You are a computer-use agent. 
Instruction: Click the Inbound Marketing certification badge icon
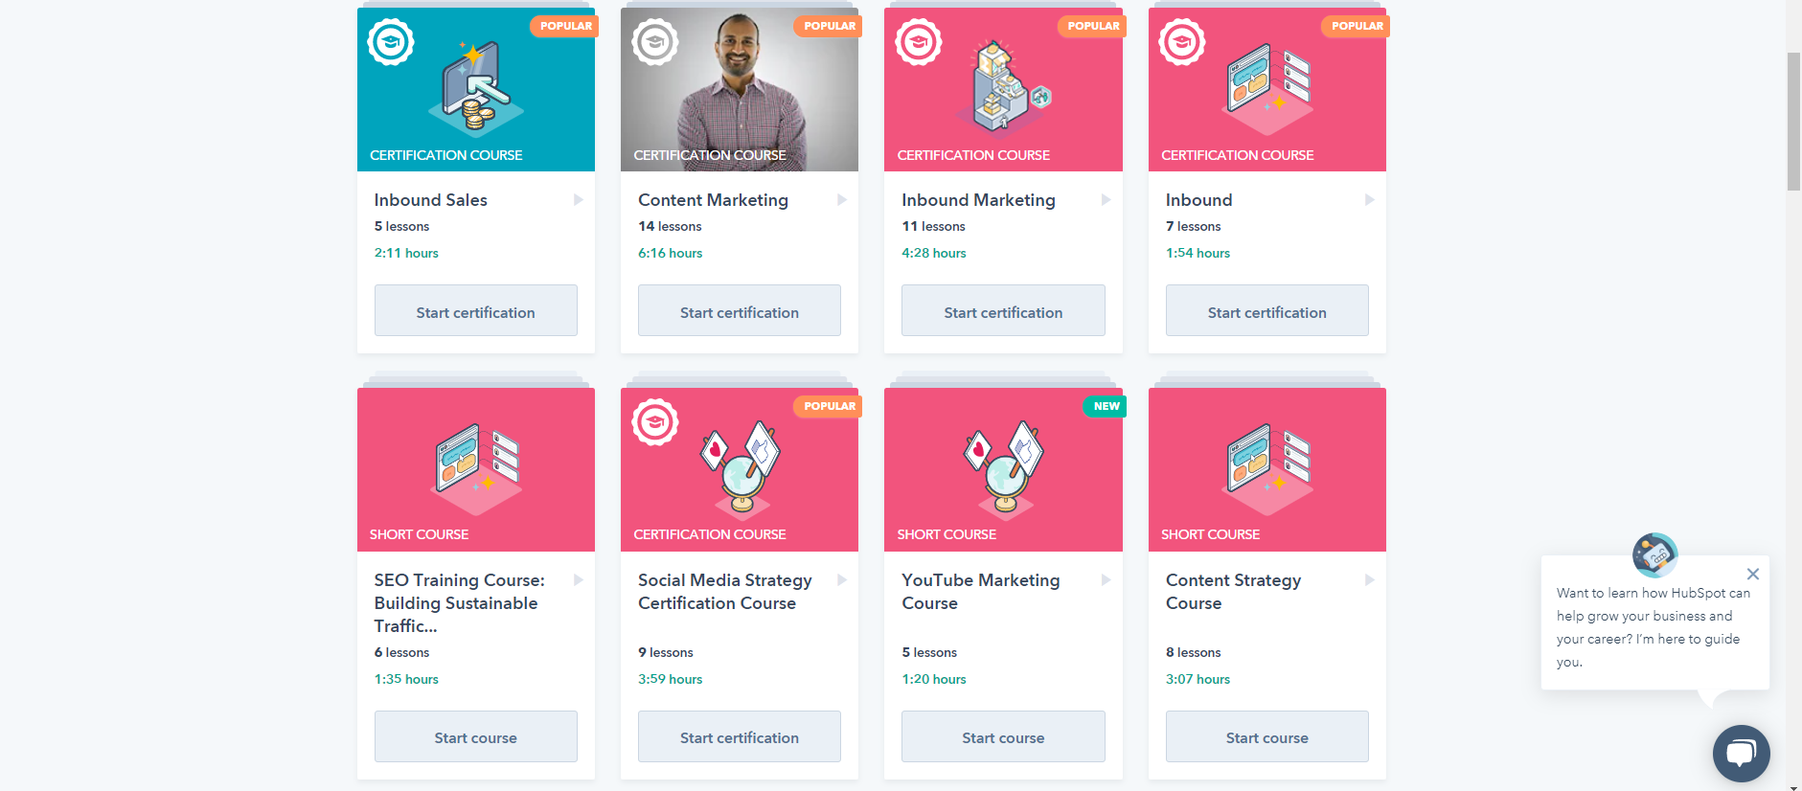tap(918, 42)
